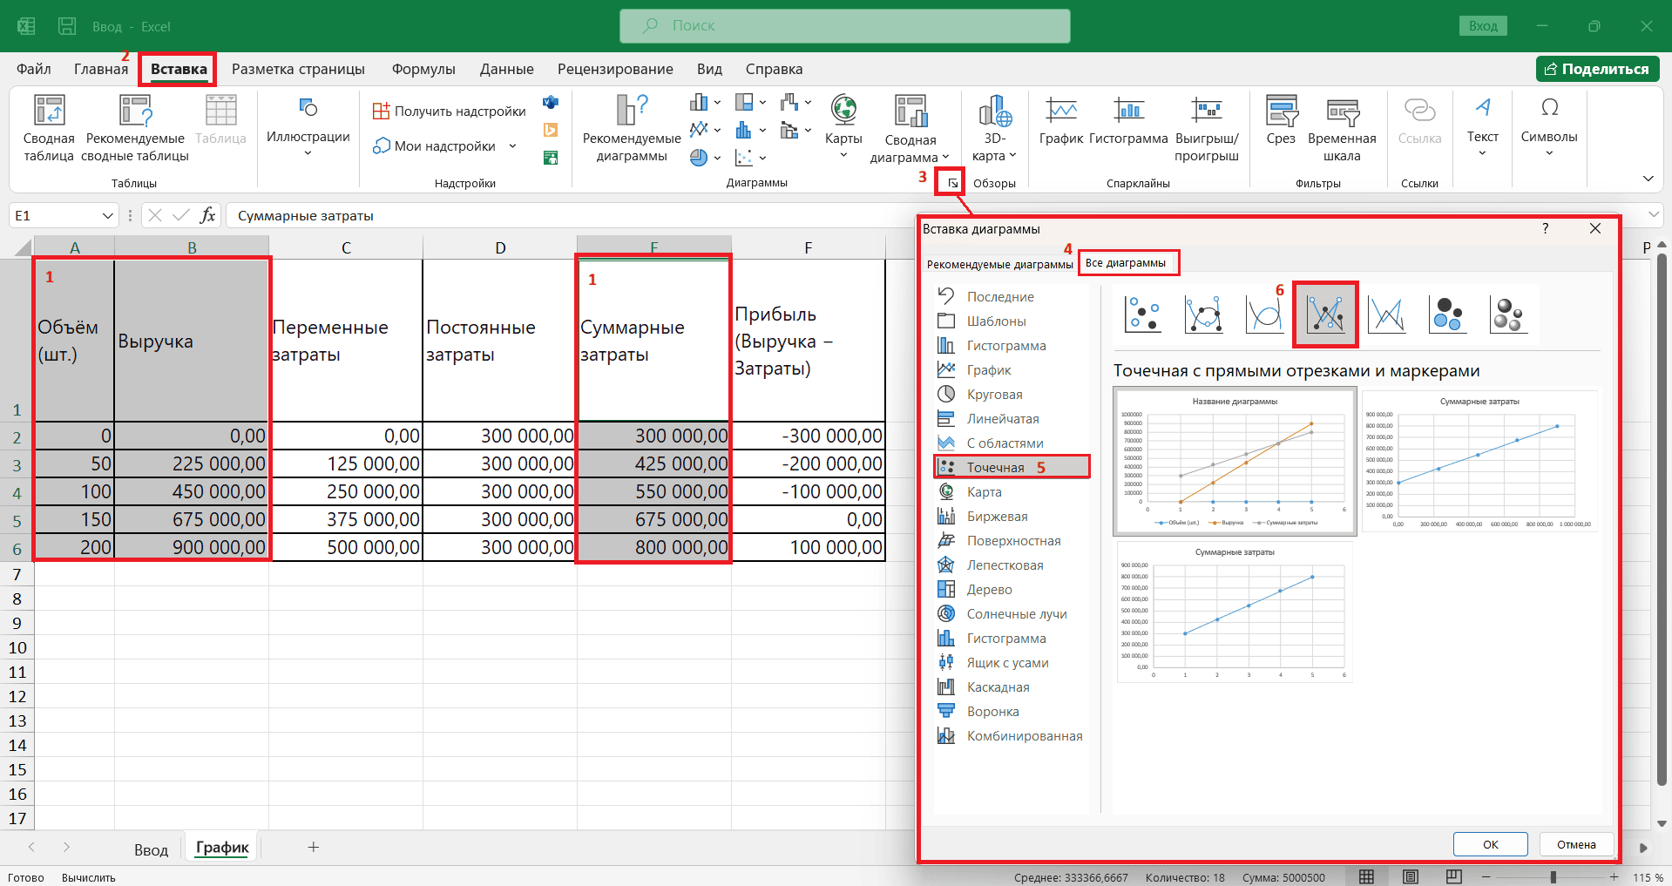Choose scatter with smooth lines and markers
The width and height of the screenshot is (1672, 886).
1203,314
